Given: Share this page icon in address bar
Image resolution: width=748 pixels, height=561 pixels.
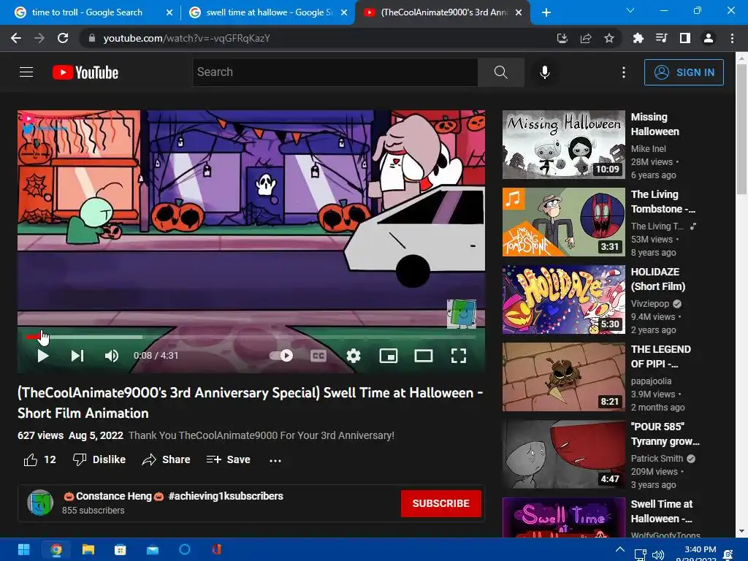Looking at the screenshot, I should click(586, 38).
